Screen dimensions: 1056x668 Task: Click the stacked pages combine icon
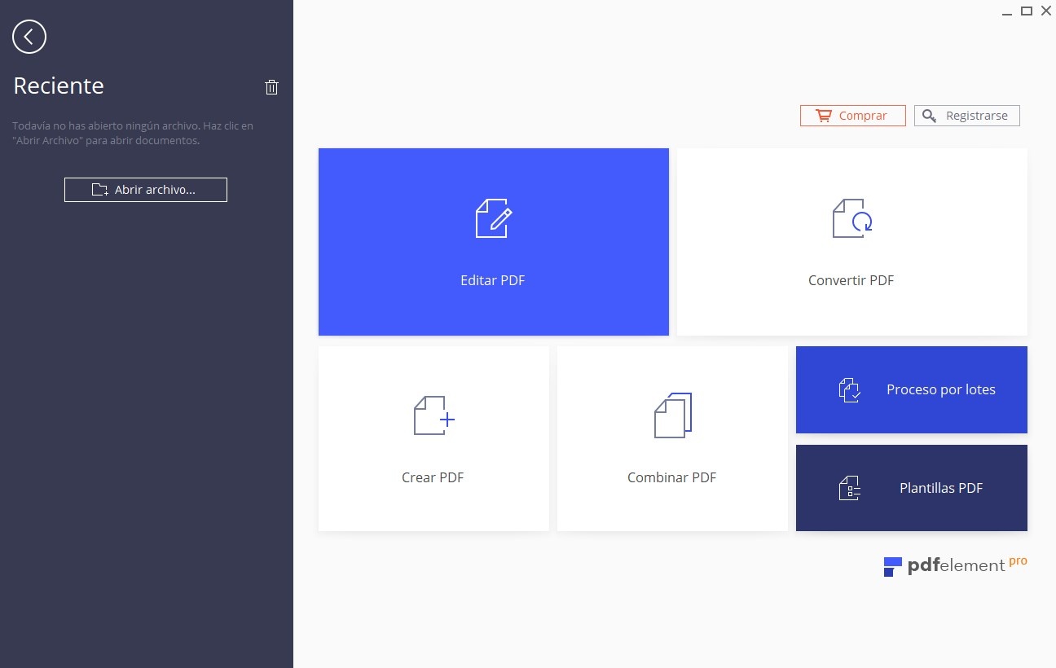coord(673,415)
